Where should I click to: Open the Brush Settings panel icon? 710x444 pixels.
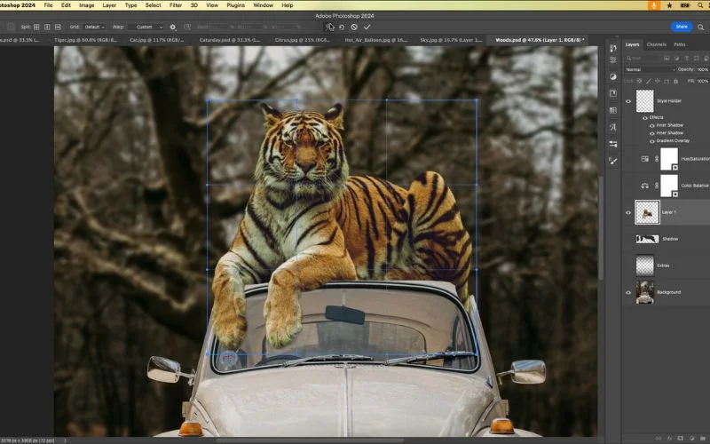pyautogui.click(x=613, y=144)
